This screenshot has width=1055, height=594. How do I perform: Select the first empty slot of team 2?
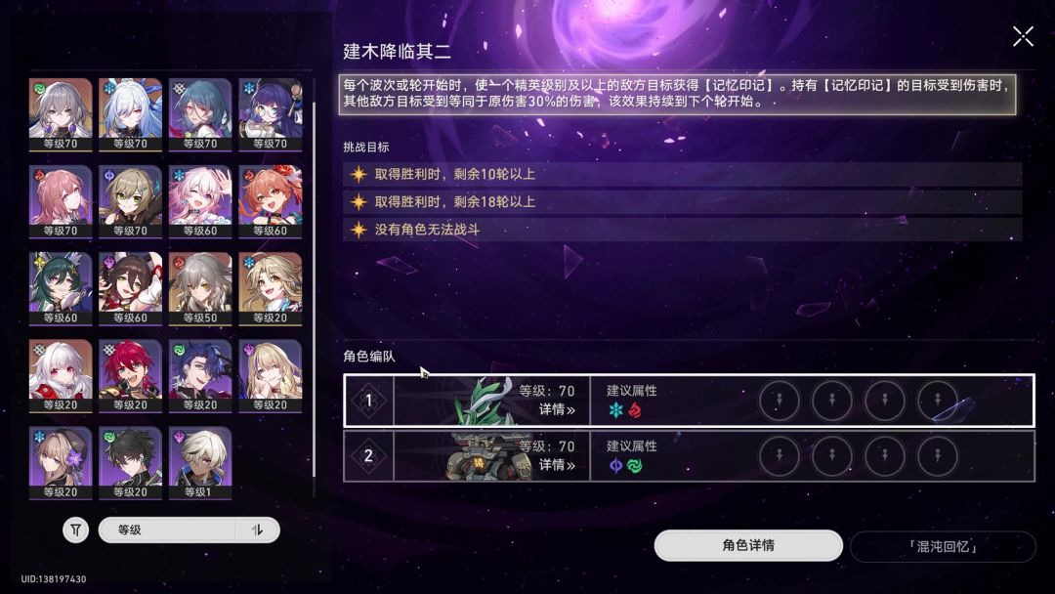point(780,455)
